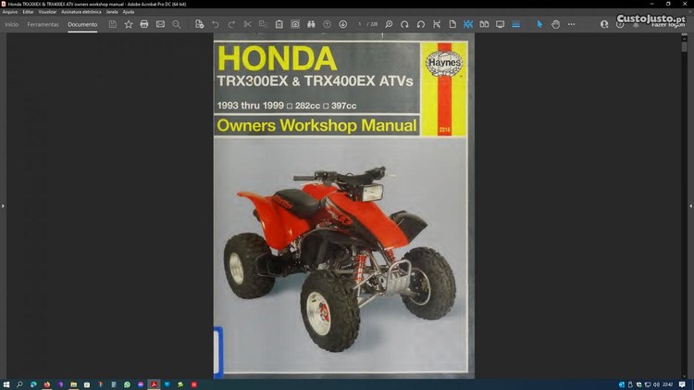
Task: Open Find with the binoculars icon
Action: 311,24
